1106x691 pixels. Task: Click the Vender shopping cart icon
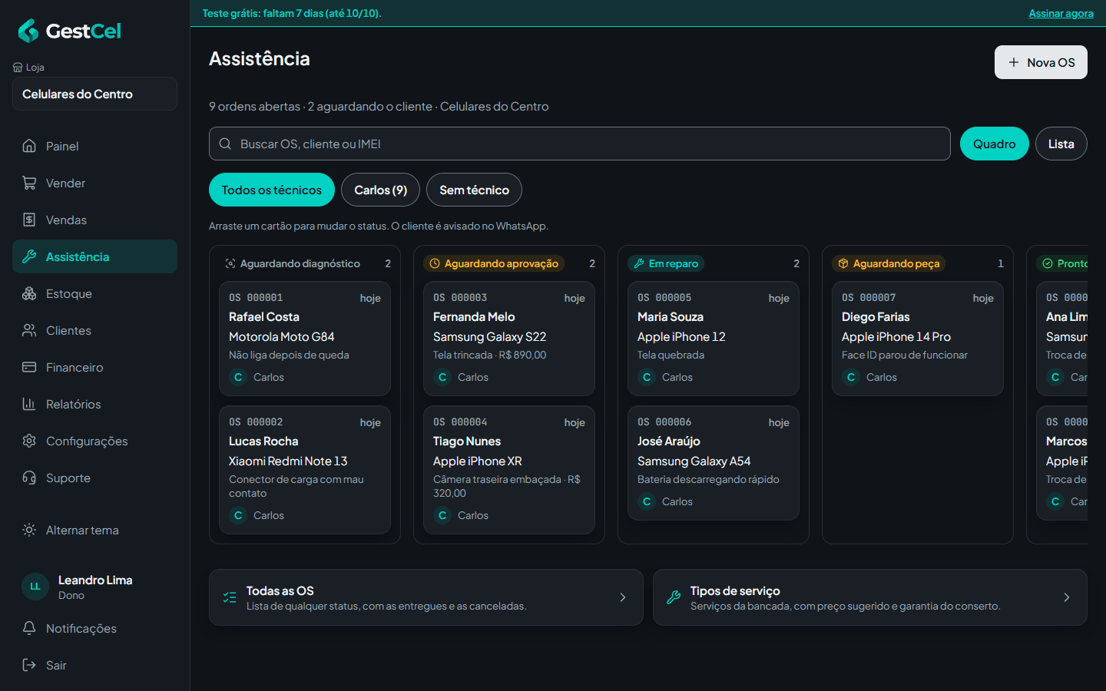coord(29,183)
